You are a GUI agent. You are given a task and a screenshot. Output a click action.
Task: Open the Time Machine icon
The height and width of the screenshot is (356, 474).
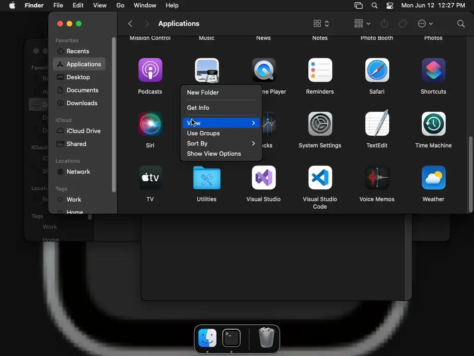[433, 124]
